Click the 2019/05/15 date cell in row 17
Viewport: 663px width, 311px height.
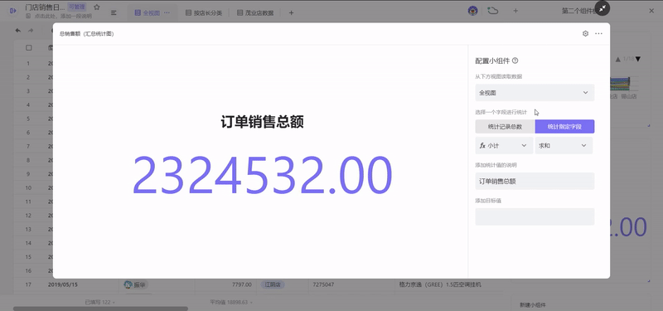point(63,284)
